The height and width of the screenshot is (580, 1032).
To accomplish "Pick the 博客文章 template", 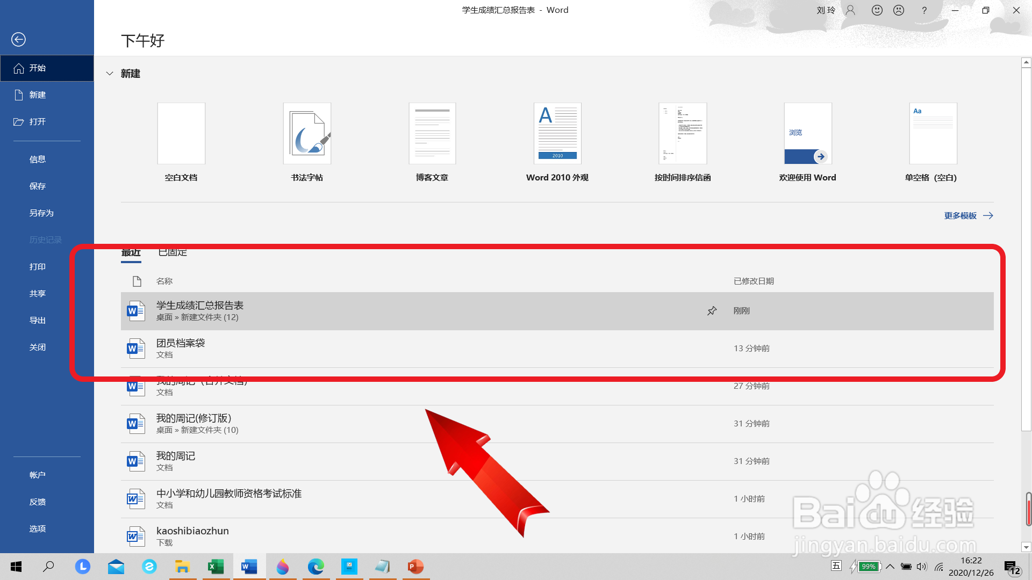I will 432,134.
